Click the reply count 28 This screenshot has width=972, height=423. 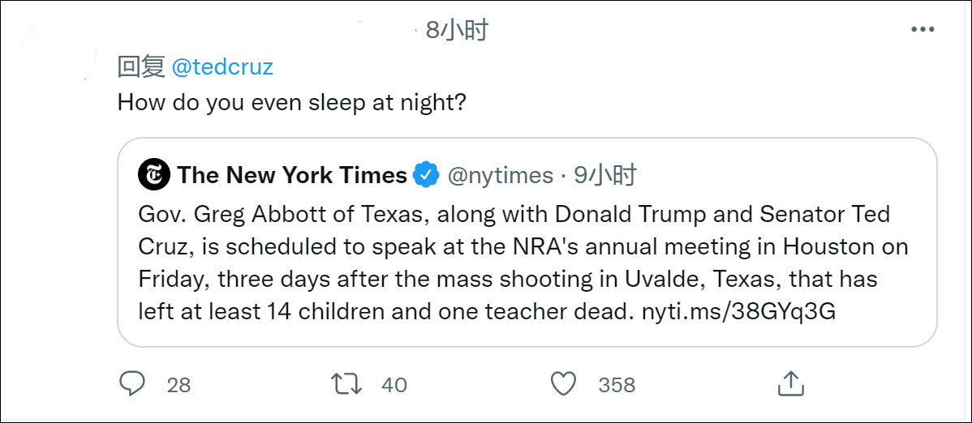178,384
